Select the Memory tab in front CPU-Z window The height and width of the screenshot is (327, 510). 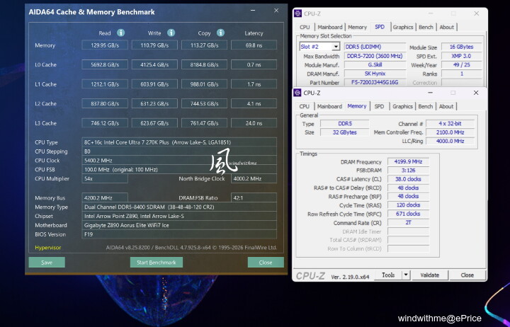coord(357,106)
